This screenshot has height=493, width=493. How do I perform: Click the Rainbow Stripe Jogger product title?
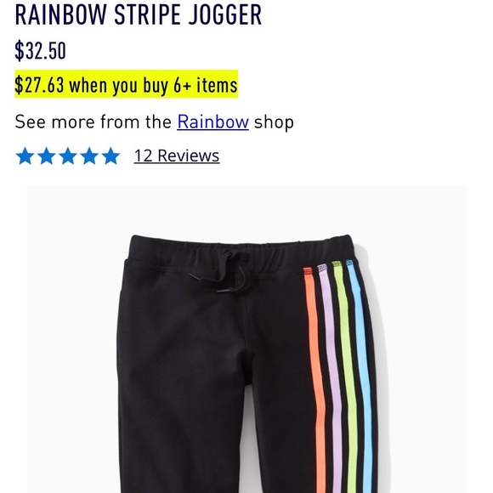pyautogui.click(x=139, y=14)
